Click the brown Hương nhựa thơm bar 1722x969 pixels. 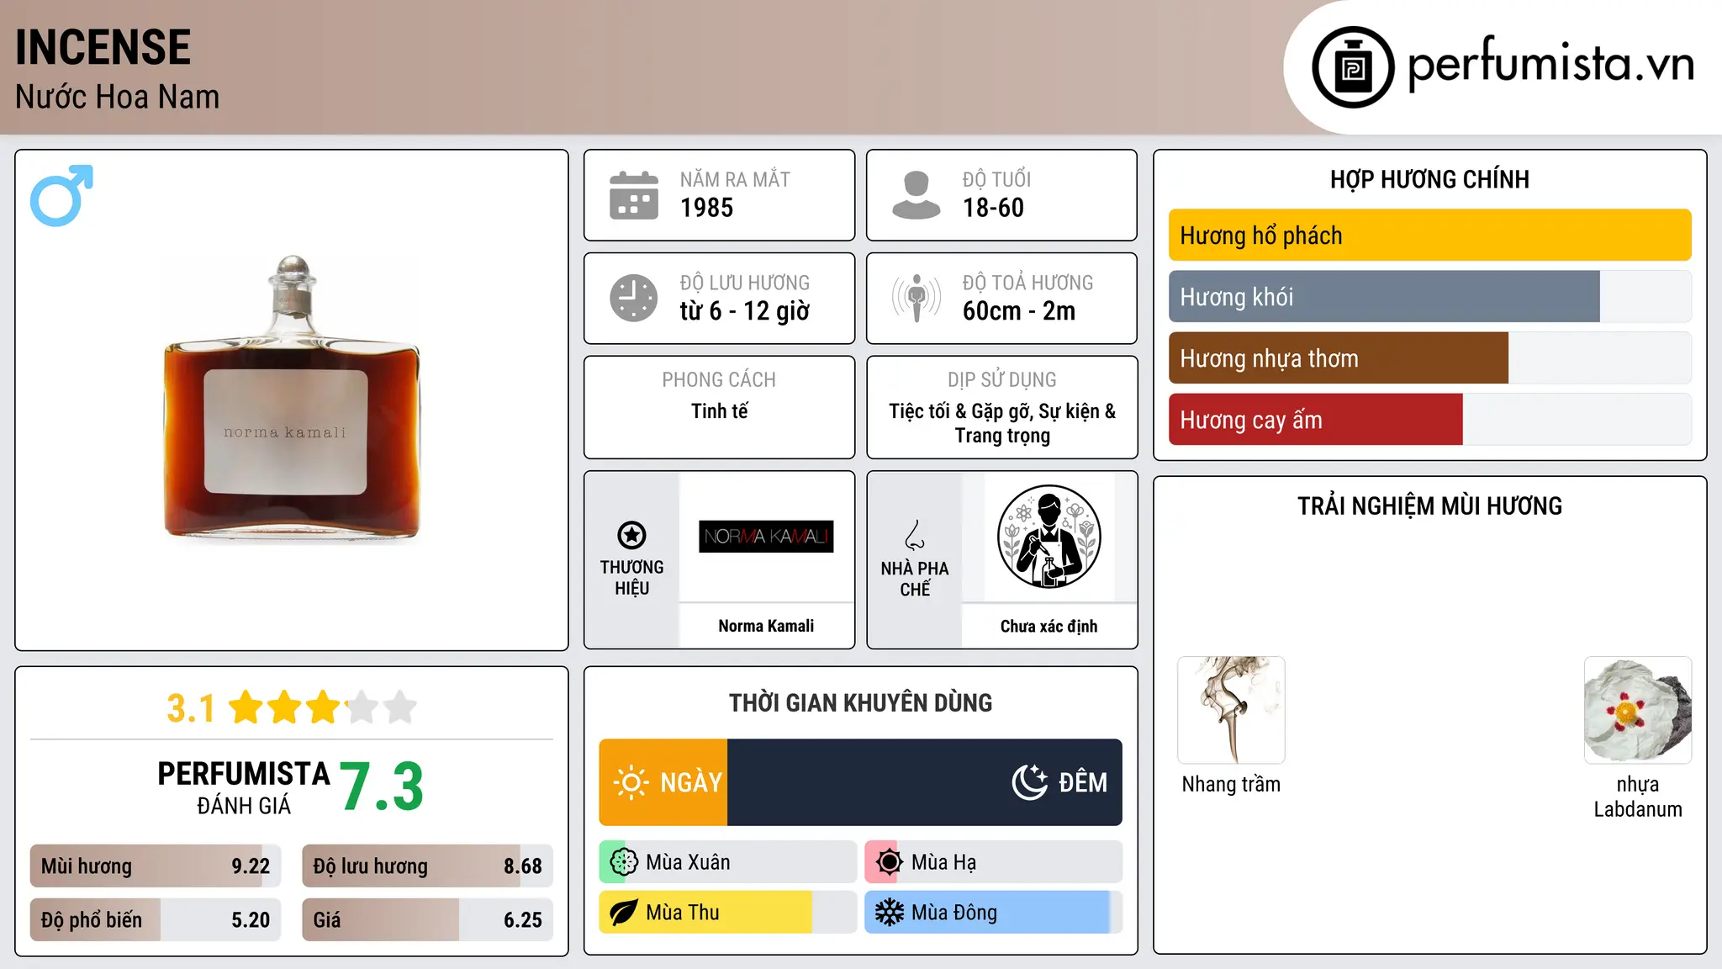(1339, 358)
